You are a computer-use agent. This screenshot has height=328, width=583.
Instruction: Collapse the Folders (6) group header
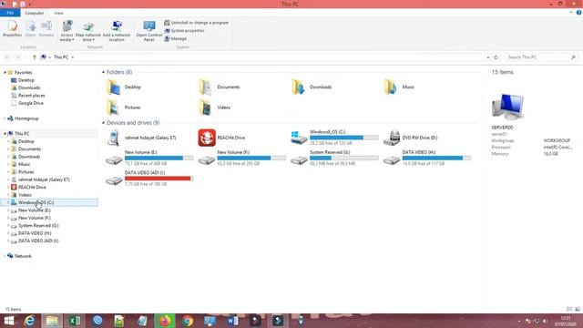point(103,72)
